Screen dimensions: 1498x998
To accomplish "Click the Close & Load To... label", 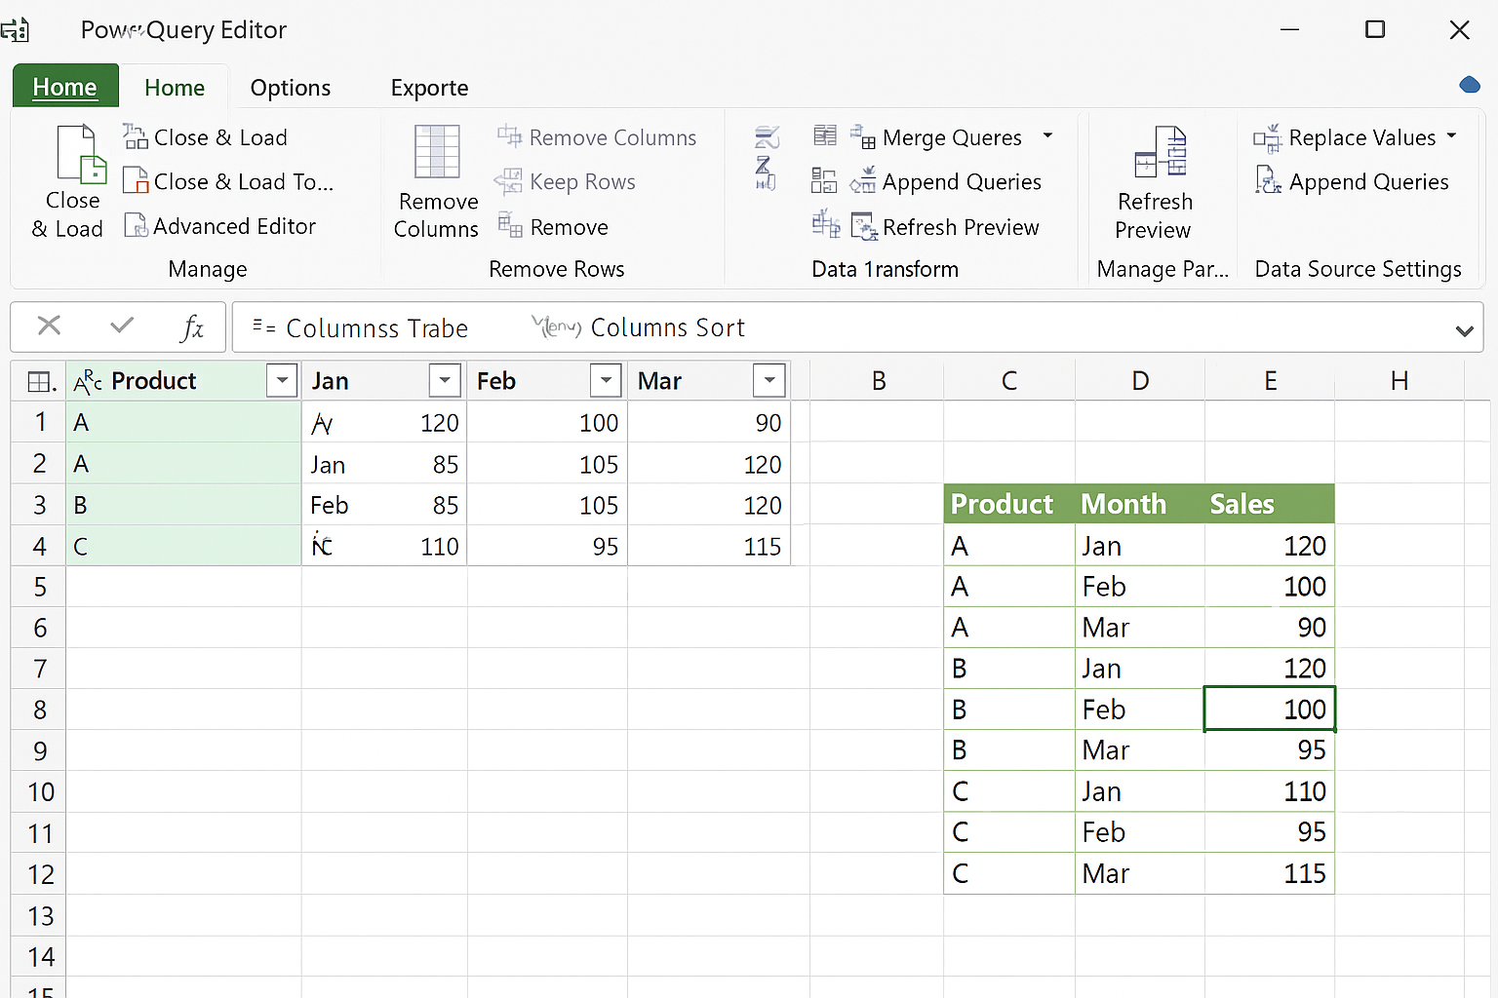I will [244, 181].
